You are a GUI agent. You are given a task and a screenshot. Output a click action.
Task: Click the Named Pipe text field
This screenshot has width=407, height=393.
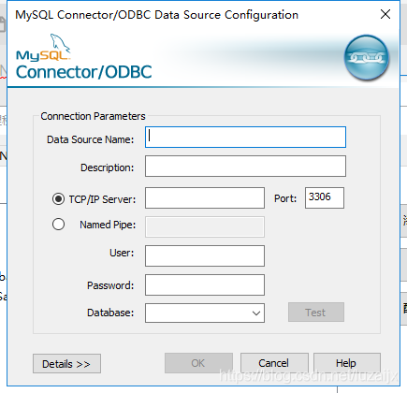click(x=205, y=226)
